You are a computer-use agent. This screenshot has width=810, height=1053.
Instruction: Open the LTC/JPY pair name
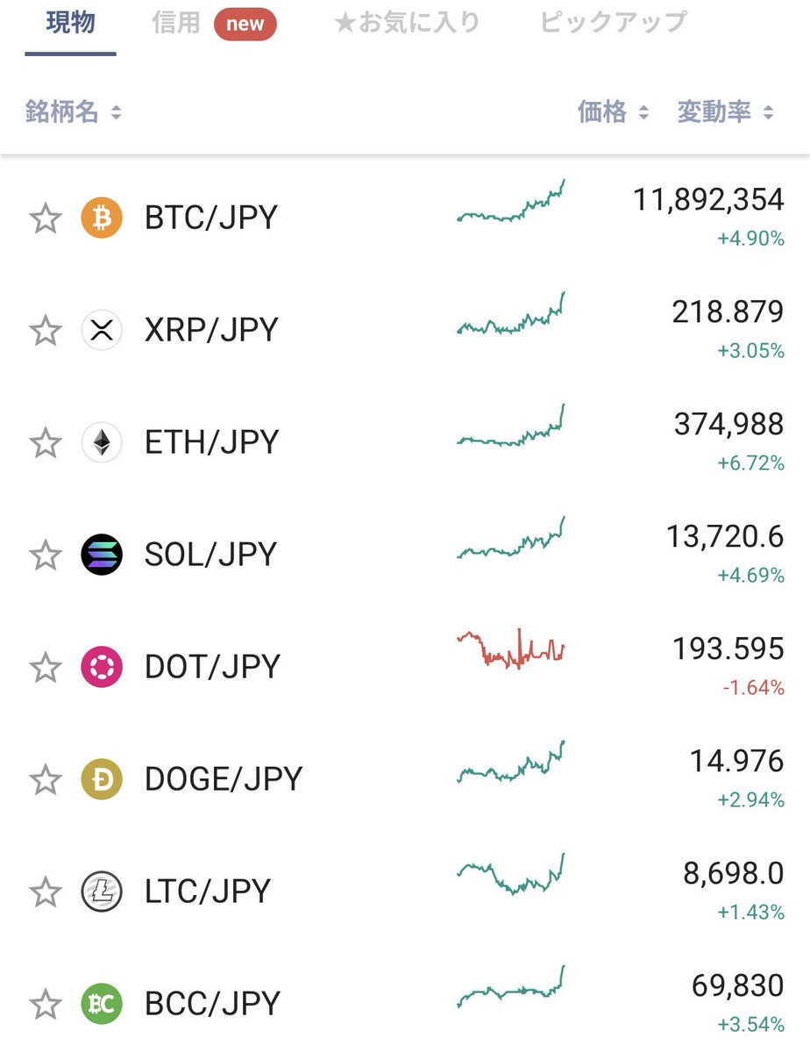click(208, 892)
